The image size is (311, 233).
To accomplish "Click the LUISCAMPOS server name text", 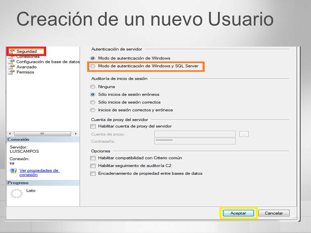I will 24,151.
